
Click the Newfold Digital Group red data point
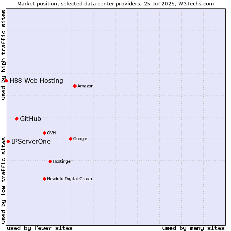point(45,179)
